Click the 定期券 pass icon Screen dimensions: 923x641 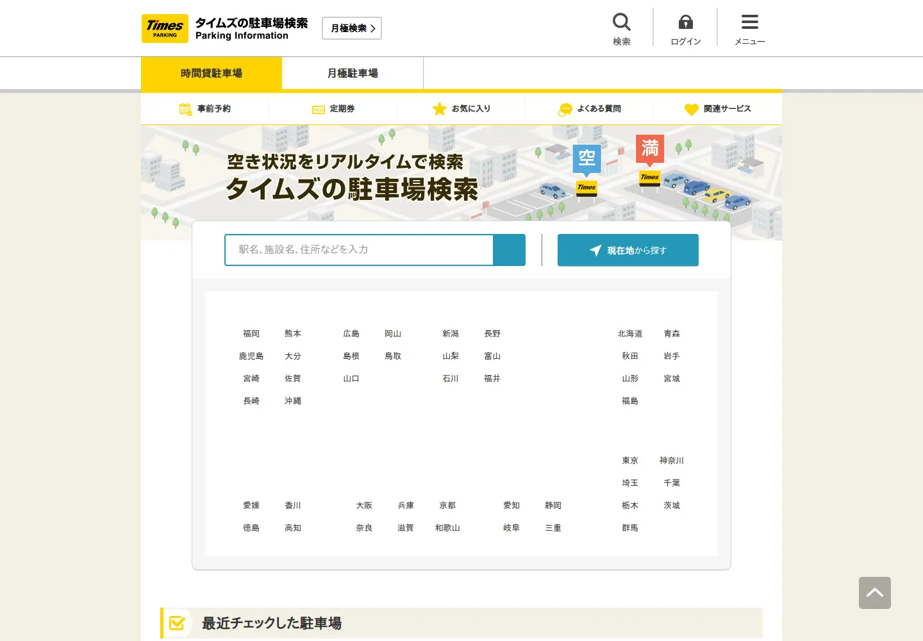click(319, 110)
